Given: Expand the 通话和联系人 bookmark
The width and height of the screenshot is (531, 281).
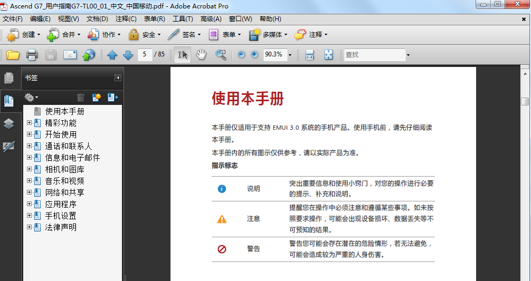Looking at the screenshot, I should tap(30, 146).
